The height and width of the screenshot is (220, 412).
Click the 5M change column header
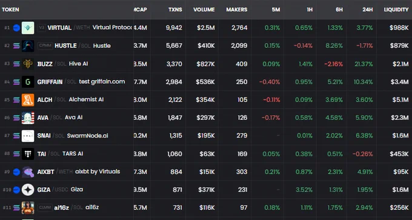click(276, 10)
